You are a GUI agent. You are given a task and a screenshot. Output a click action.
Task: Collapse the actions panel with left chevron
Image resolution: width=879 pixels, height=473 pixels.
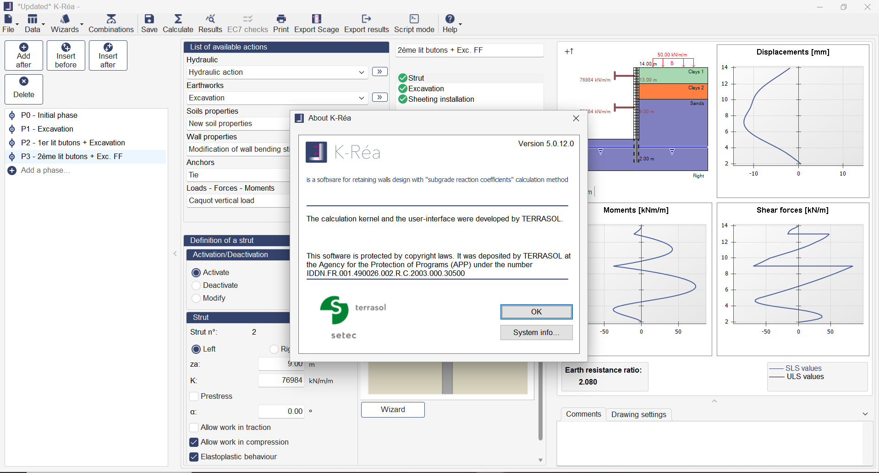175,253
